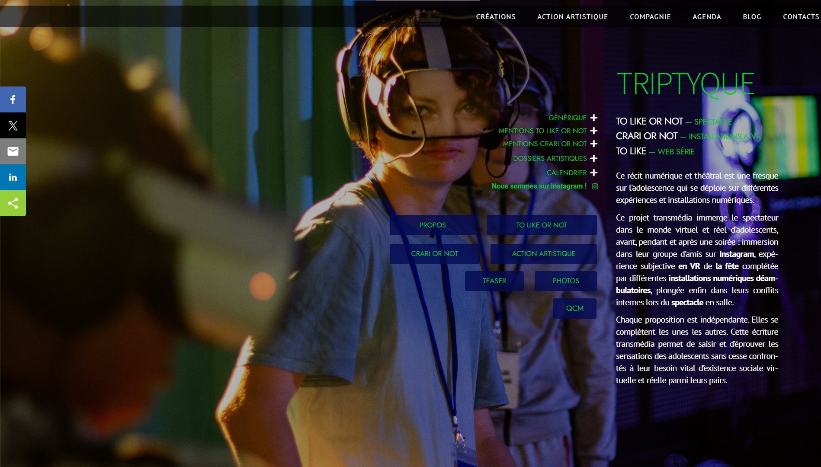
Task: Open the Instagram icon link
Action: (595, 186)
